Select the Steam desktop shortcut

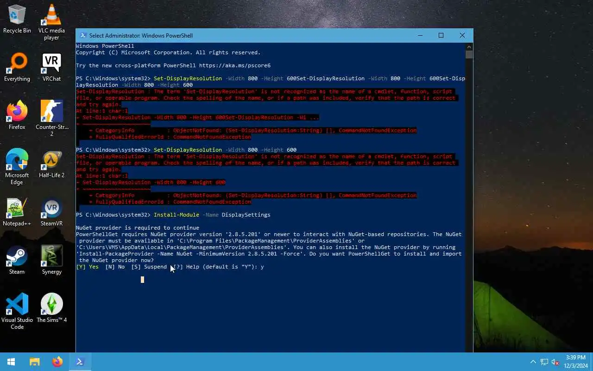(x=17, y=260)
